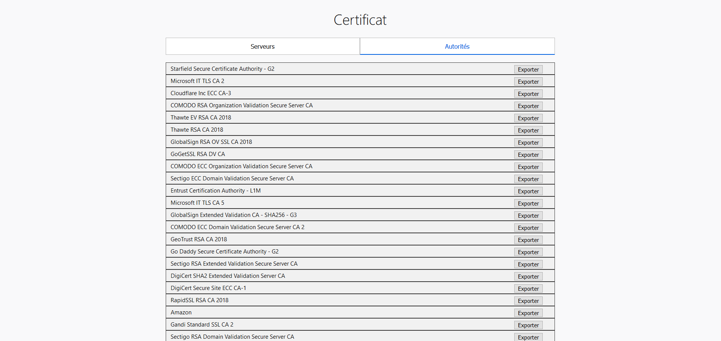Click the GoGetSSL RSA DV CA name
The height and width of the screenshot is (341, 721).
click(198, 154)
